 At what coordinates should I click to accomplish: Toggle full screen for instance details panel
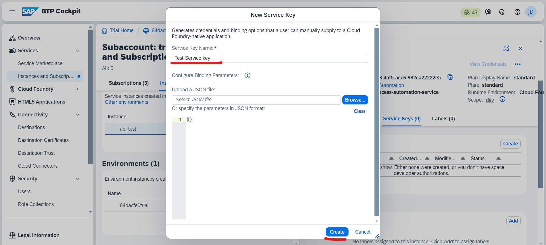point(506,49)
